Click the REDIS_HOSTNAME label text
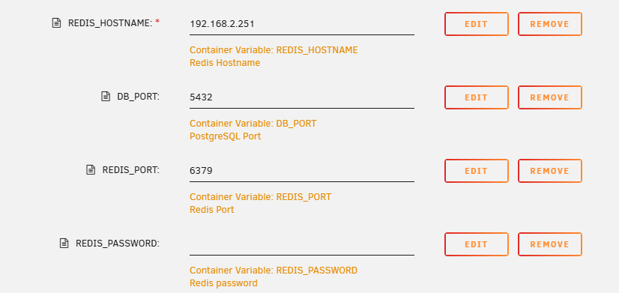619x293 pixels. click(x=110, y=23)
